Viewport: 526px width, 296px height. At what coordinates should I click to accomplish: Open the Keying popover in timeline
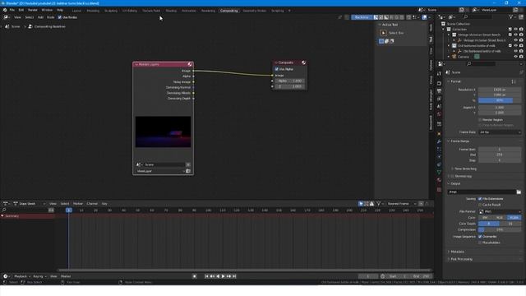point(39,276)
